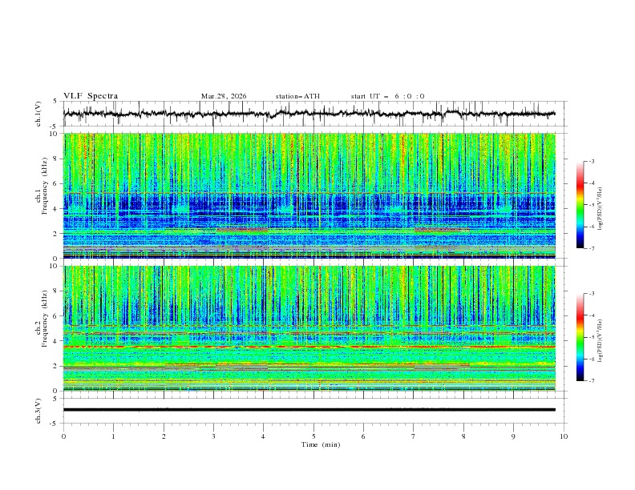The image size is (635, 490).
Task: Select the "start UT = 6 :0 :0" text
Action: click(387, 96)
